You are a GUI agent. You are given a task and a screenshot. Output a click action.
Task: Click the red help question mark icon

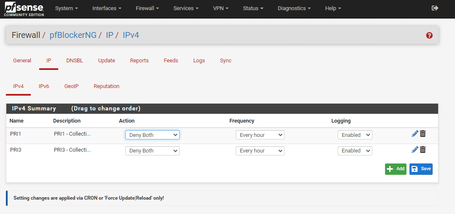(x=429, y=35)
